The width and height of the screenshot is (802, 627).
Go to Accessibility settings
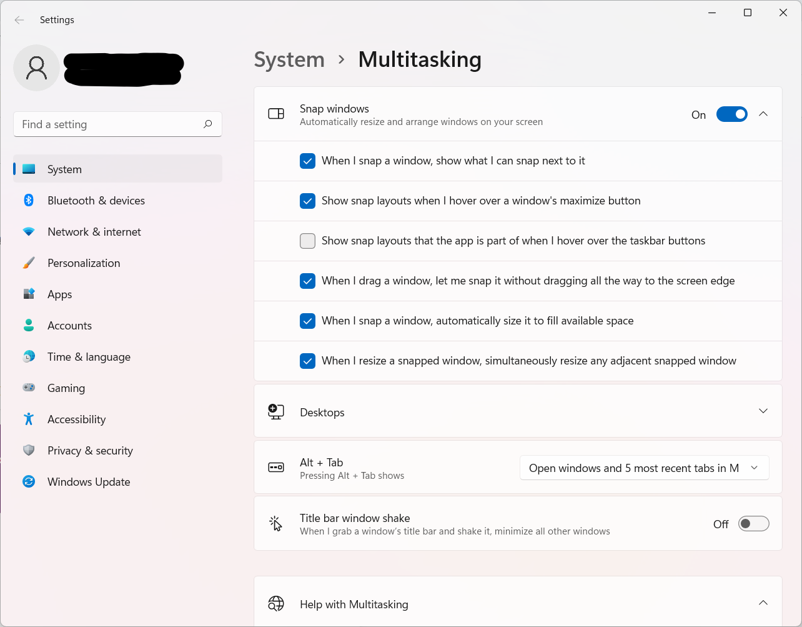point(117,419)
